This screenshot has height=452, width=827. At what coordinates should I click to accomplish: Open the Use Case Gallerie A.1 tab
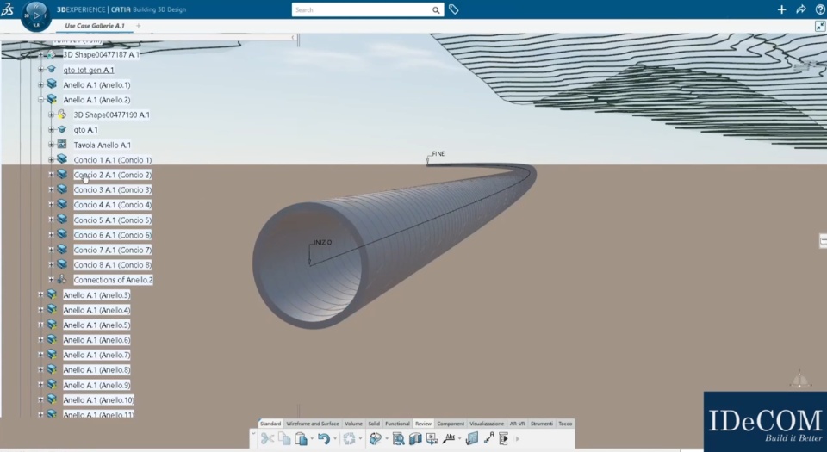click(x=95, y=25)
